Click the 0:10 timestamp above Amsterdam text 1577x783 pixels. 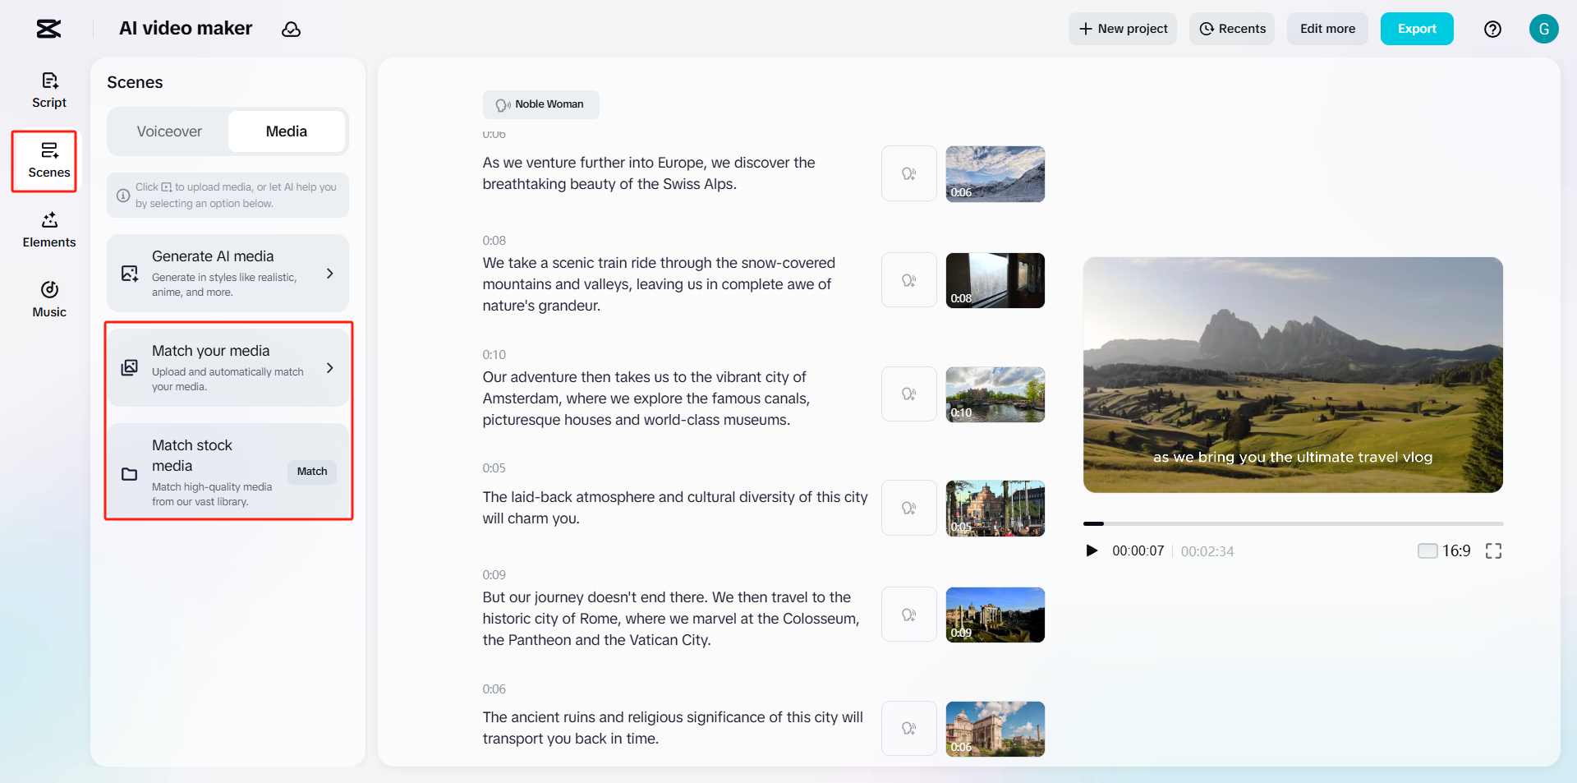(494, 355)
